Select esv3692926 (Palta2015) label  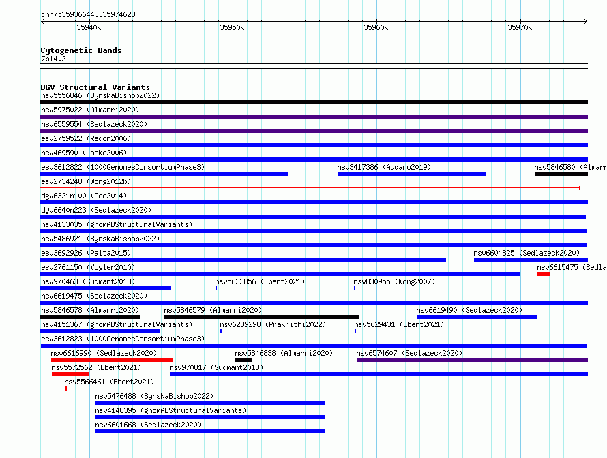click(86, 253)
